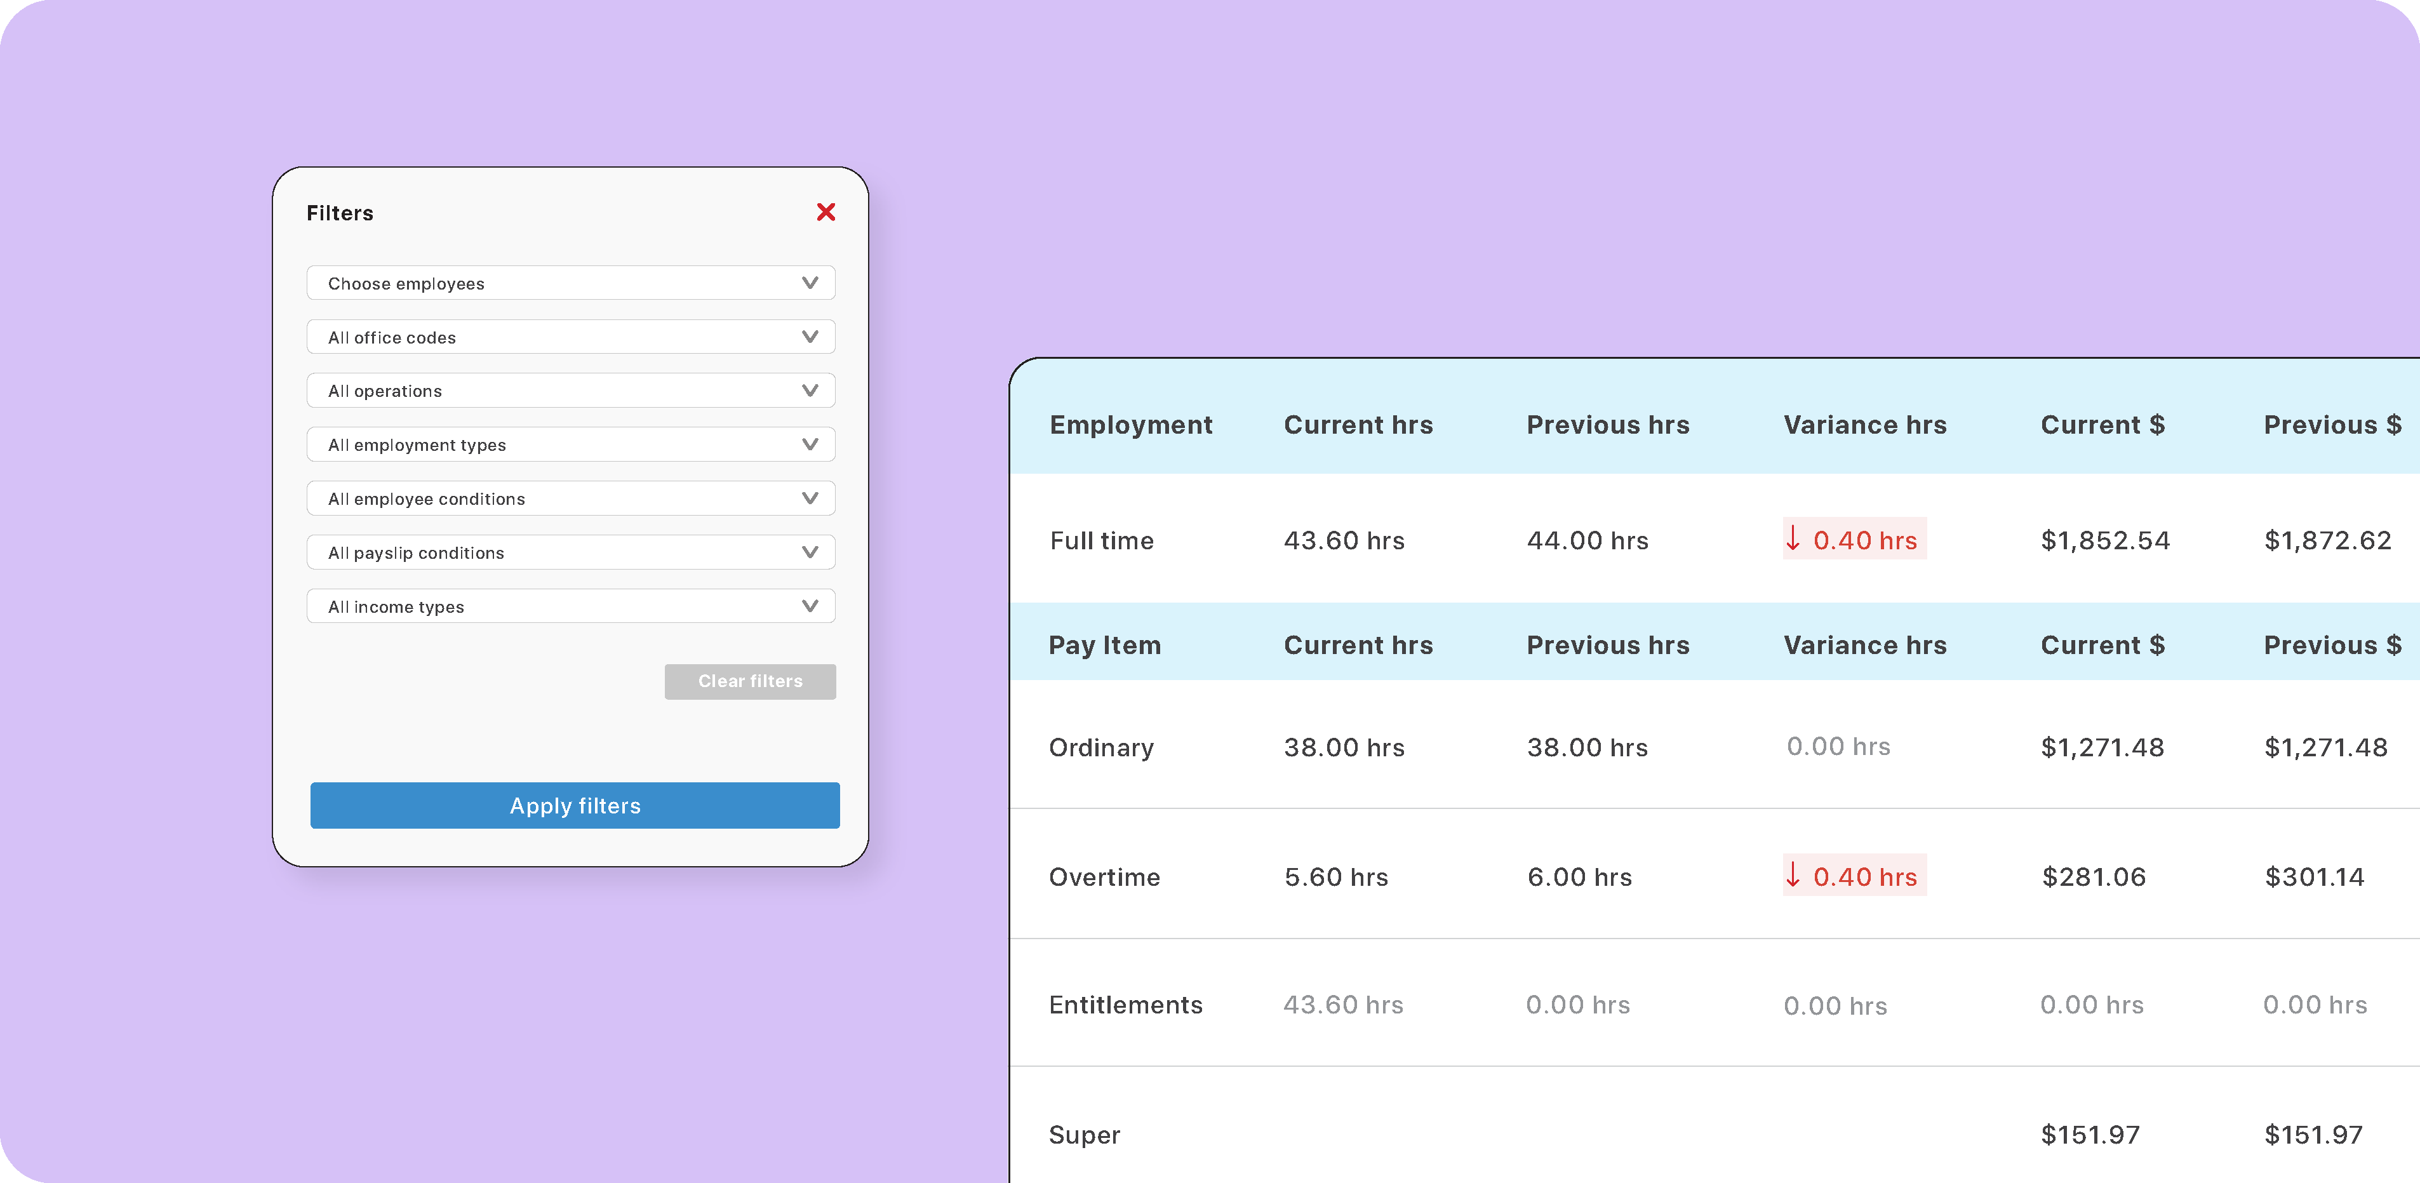Click Ordinary row's previous hours 38.00 hrs
Viewport: 2420px width, 1183px height.
[x=1588, y=748]
